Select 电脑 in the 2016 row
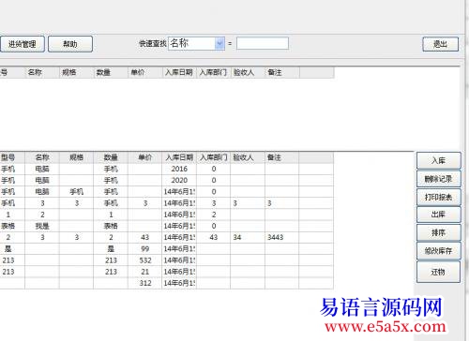The width and height of the screenshot is (469, 341). coord(42,169)
